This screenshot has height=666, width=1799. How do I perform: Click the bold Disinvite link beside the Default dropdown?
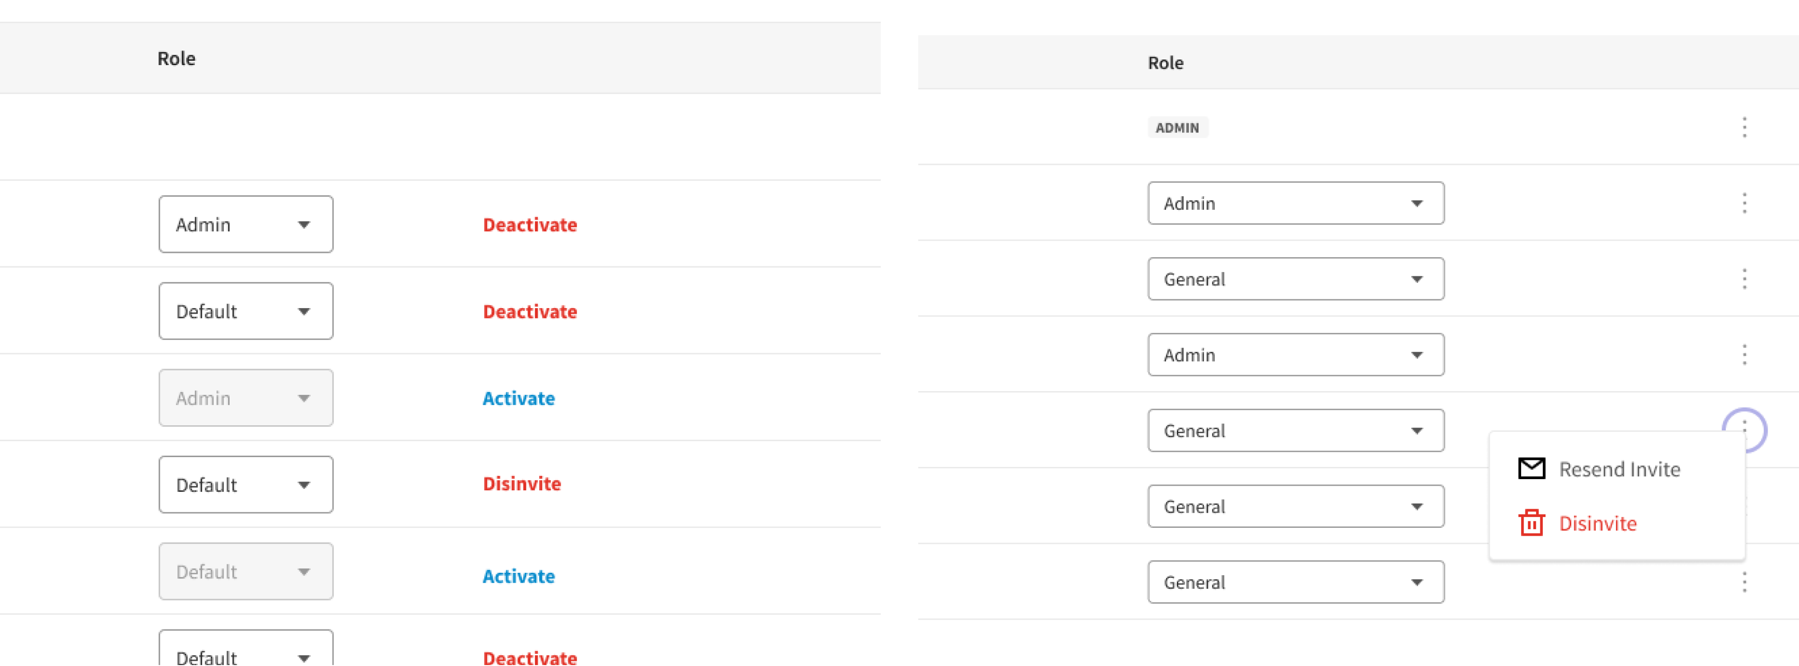click(522, 484)
